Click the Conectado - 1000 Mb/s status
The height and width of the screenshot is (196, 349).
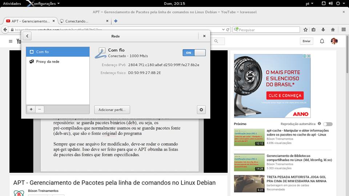point(128,56)
